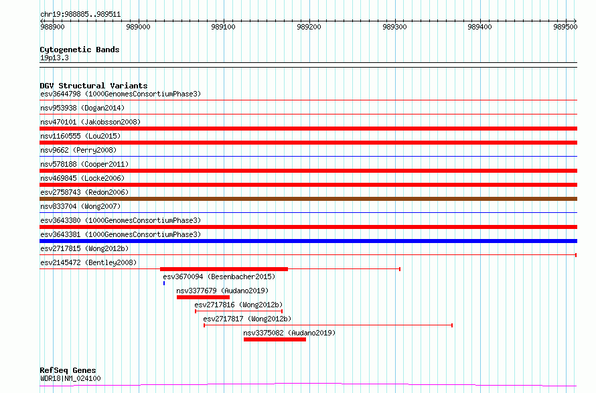
Task: Click ruler position 989200
Action: [x=309, y=27]
